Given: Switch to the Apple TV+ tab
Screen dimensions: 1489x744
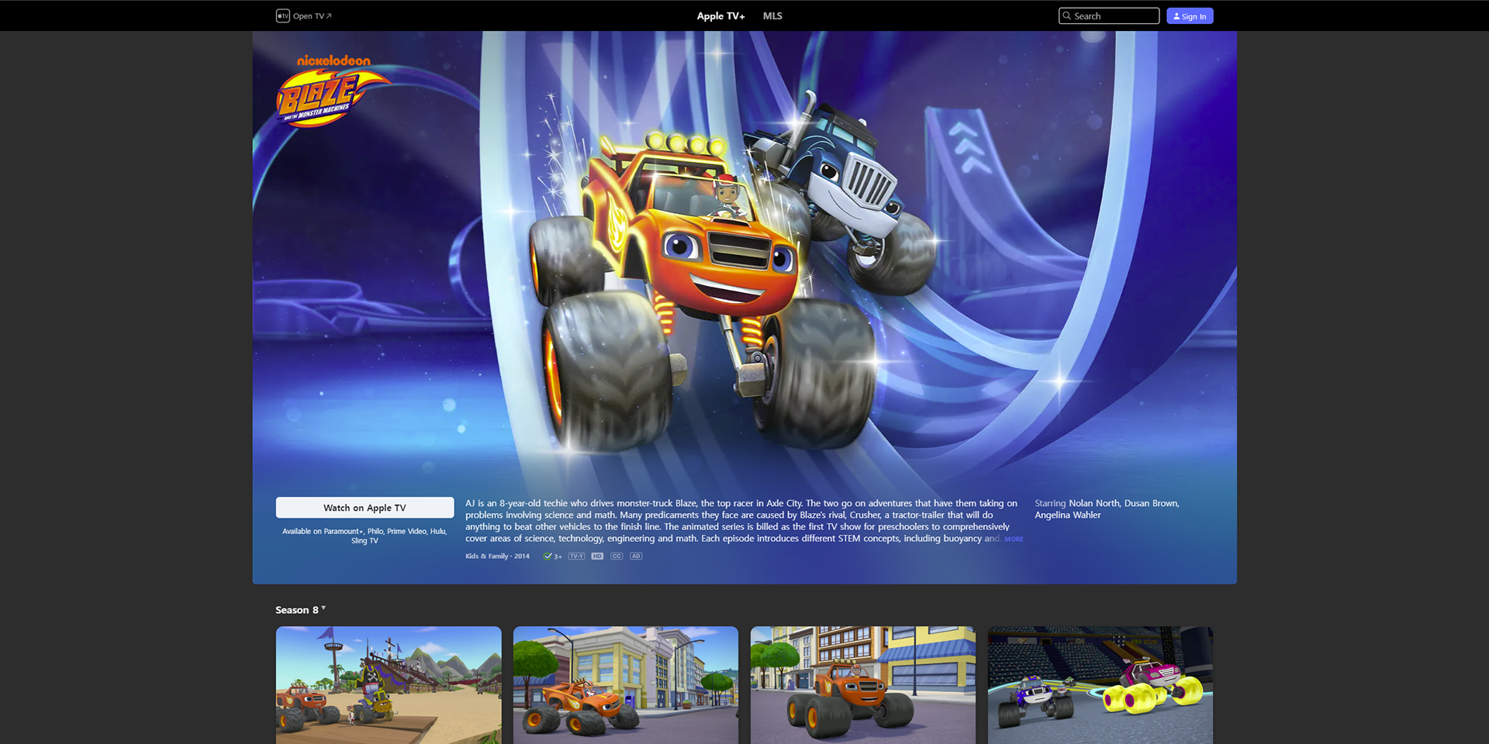Looking at the screenshot, I should point(720,15).
